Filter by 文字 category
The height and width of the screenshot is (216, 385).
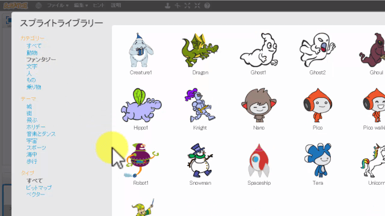tap(32, 67)
